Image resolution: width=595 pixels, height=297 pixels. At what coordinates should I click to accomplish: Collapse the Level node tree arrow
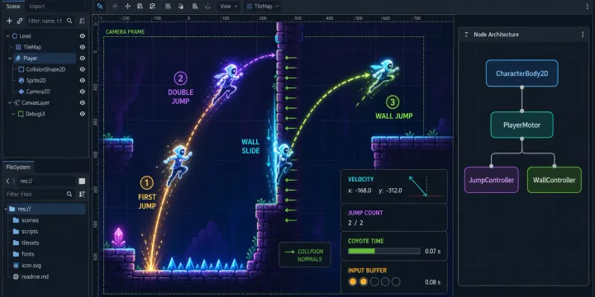[7, 36]
